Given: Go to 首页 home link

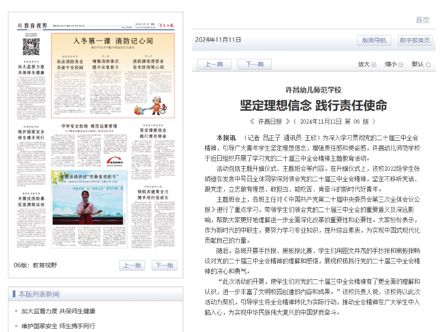Looking at the screenshot, I should click(x=422, y=20).
